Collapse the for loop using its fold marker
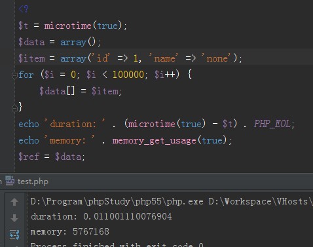This screenshot has height=247, width=313. 14,76
